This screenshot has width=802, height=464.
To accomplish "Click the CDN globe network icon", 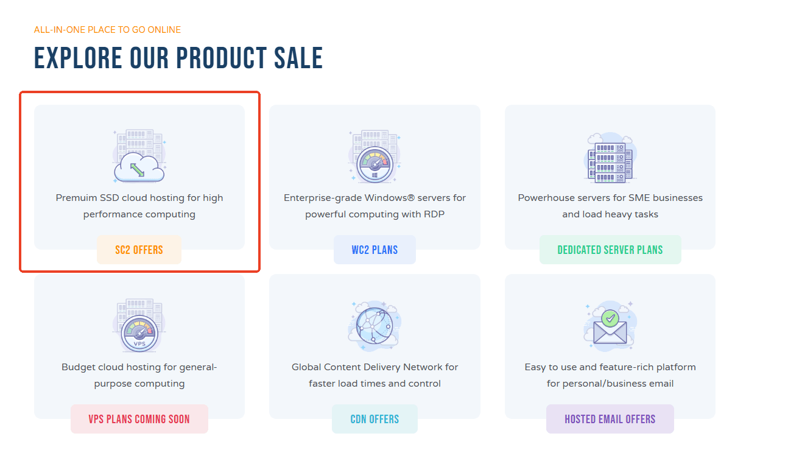I will 375,326.
